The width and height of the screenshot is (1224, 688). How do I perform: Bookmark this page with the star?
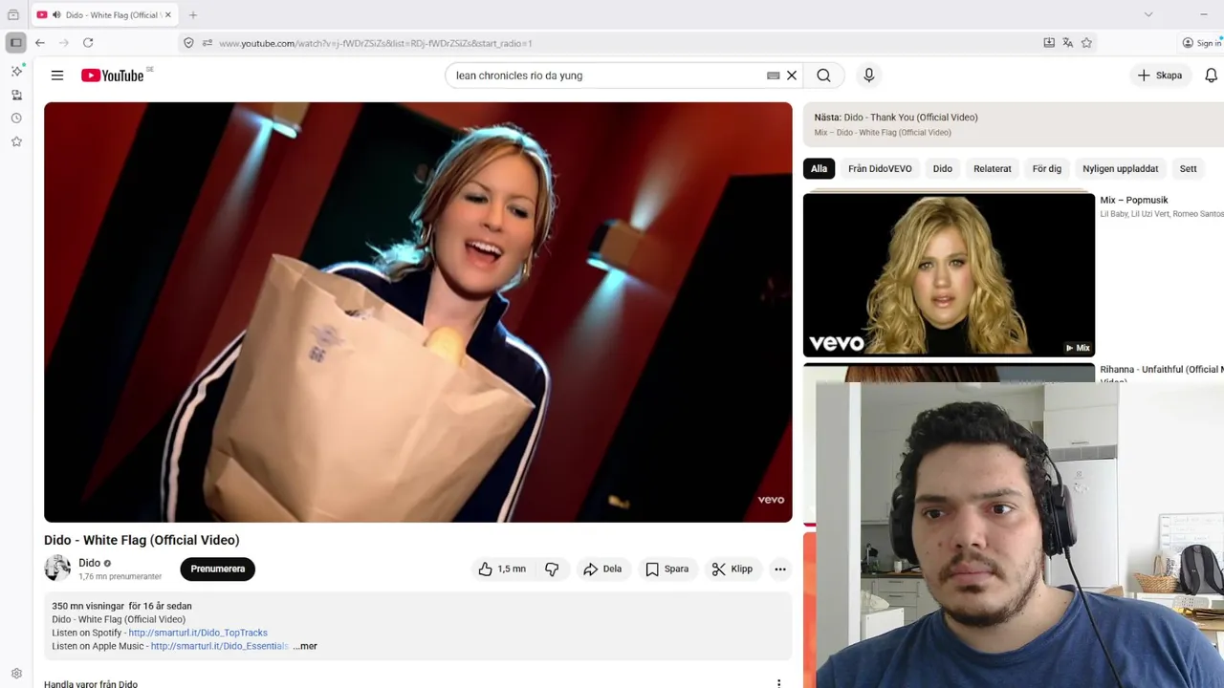pos(1086,43)
